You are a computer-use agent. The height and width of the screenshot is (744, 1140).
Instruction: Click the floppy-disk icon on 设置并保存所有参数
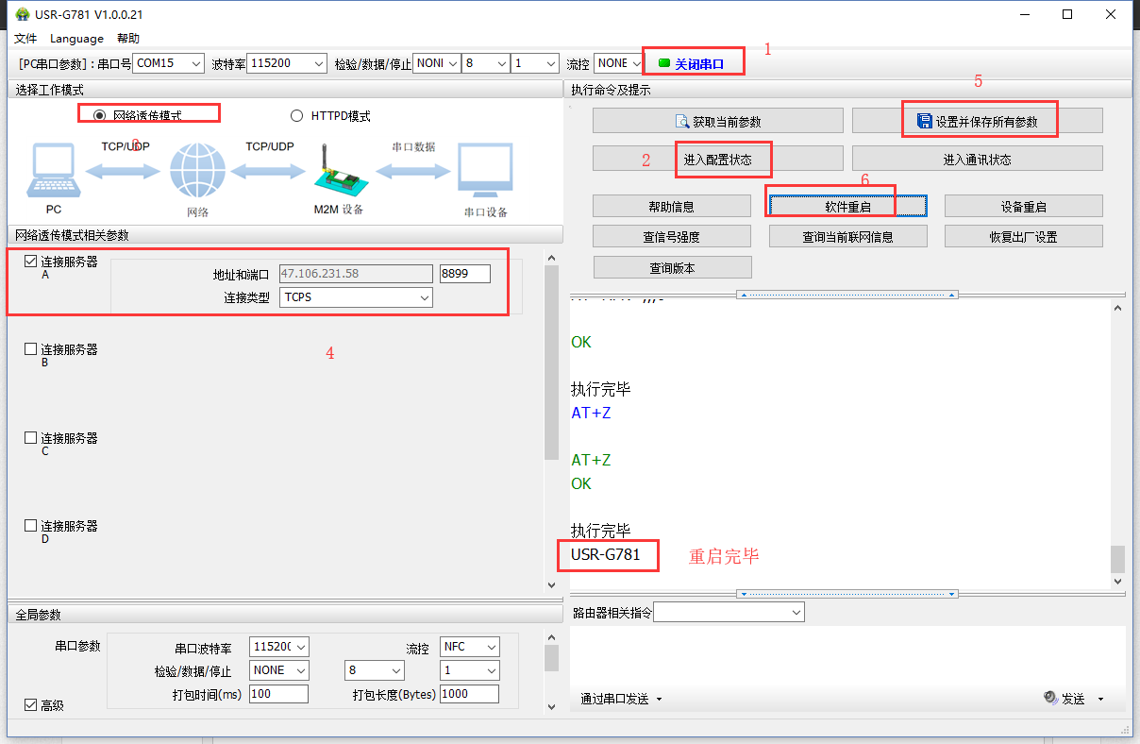(924, 121)
